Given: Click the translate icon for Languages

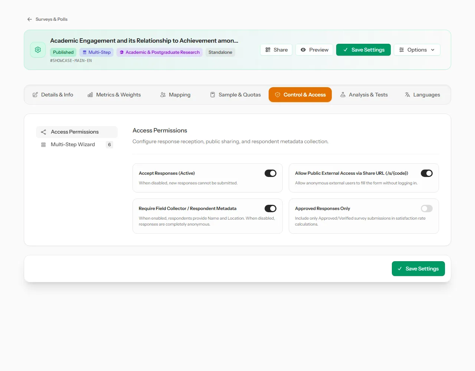Looking at the screenshot, I should click(x=407, y=95).
